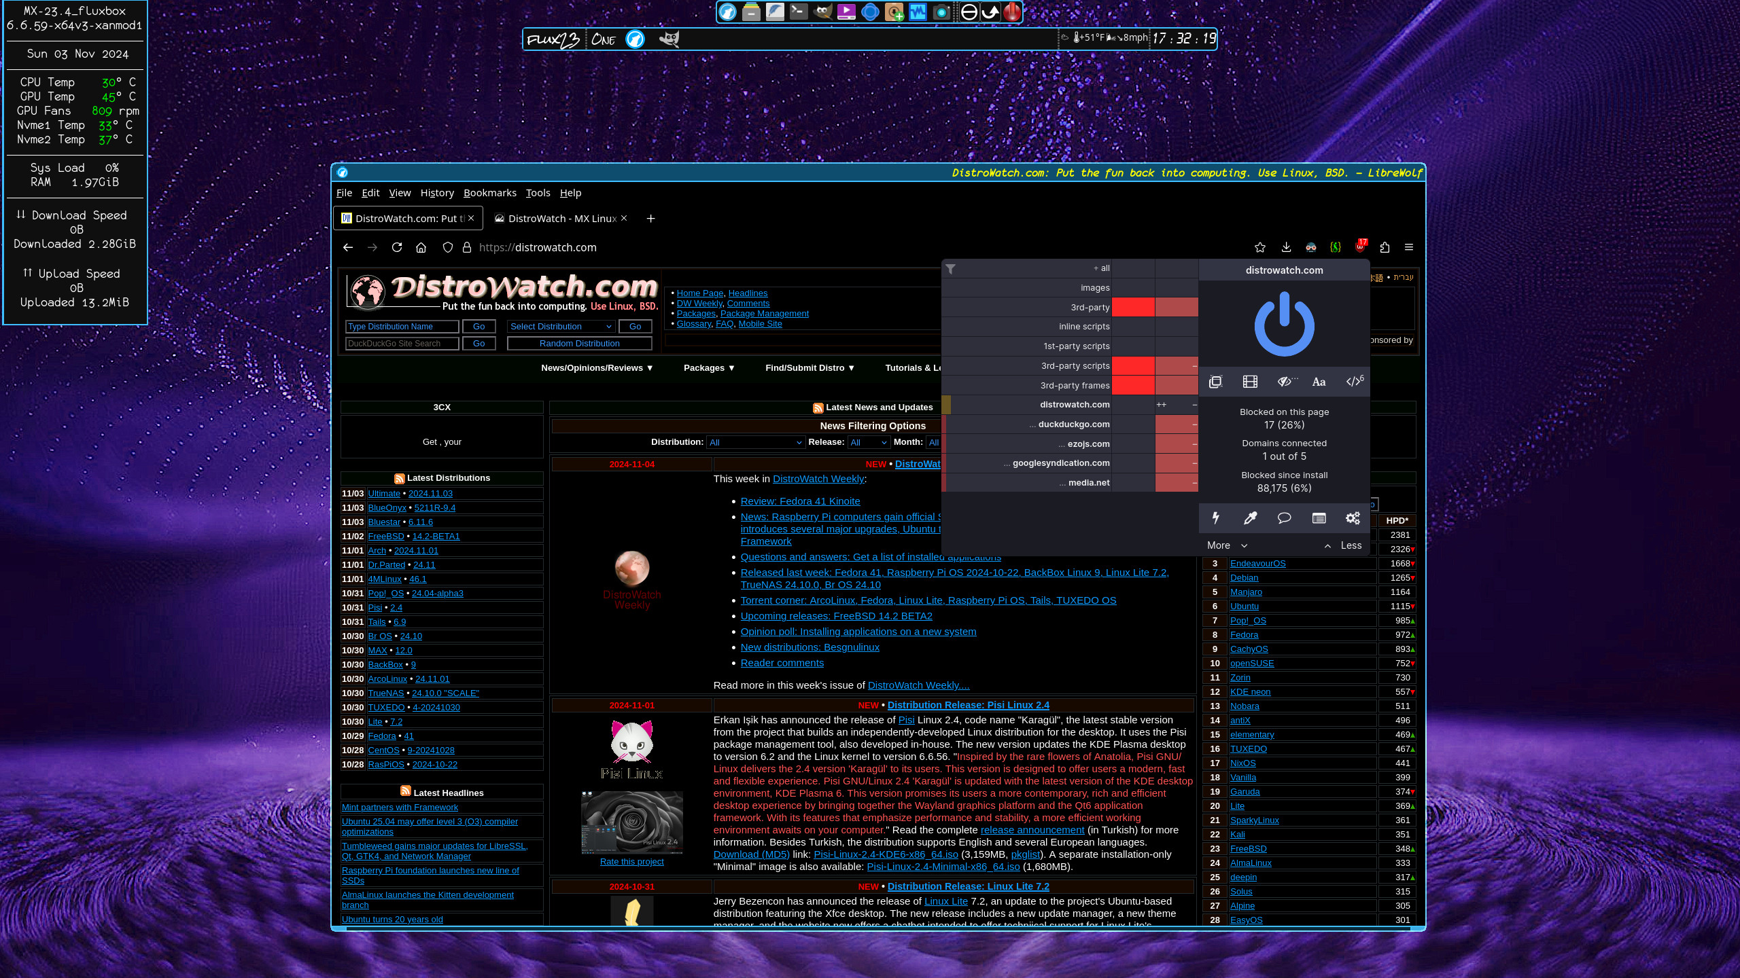Expand uBlock popup with More chevron
The height and width of the screenshot is (978, 1740).
click(1228, 545)
